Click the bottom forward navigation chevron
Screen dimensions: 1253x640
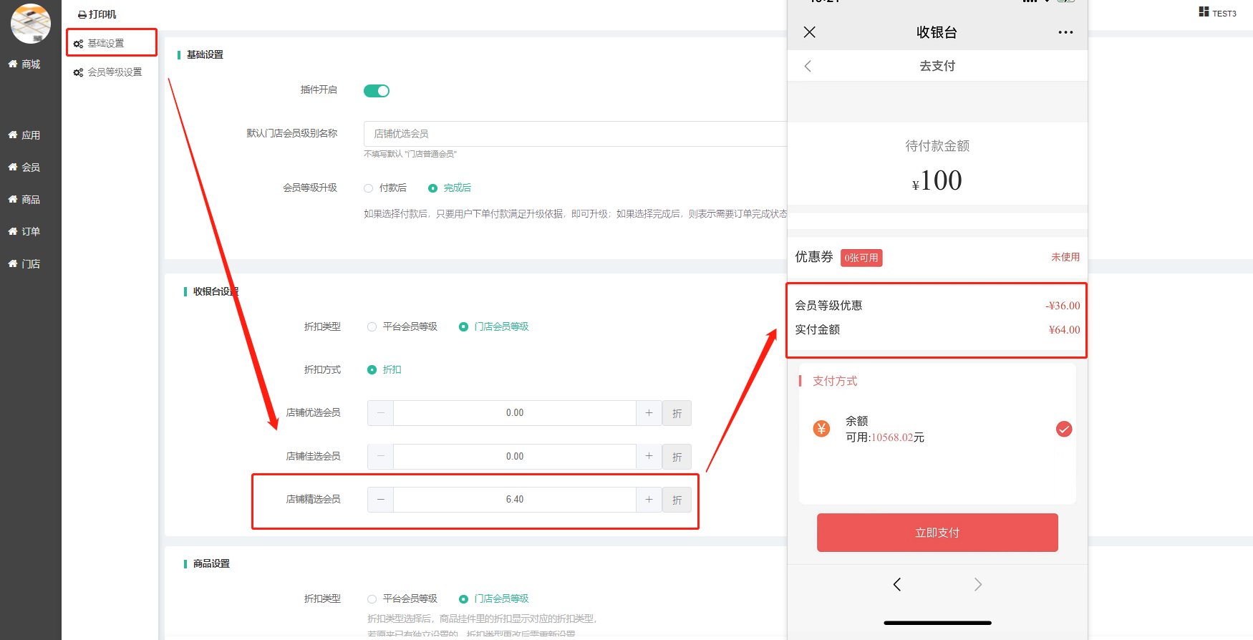tap(978, 584)
